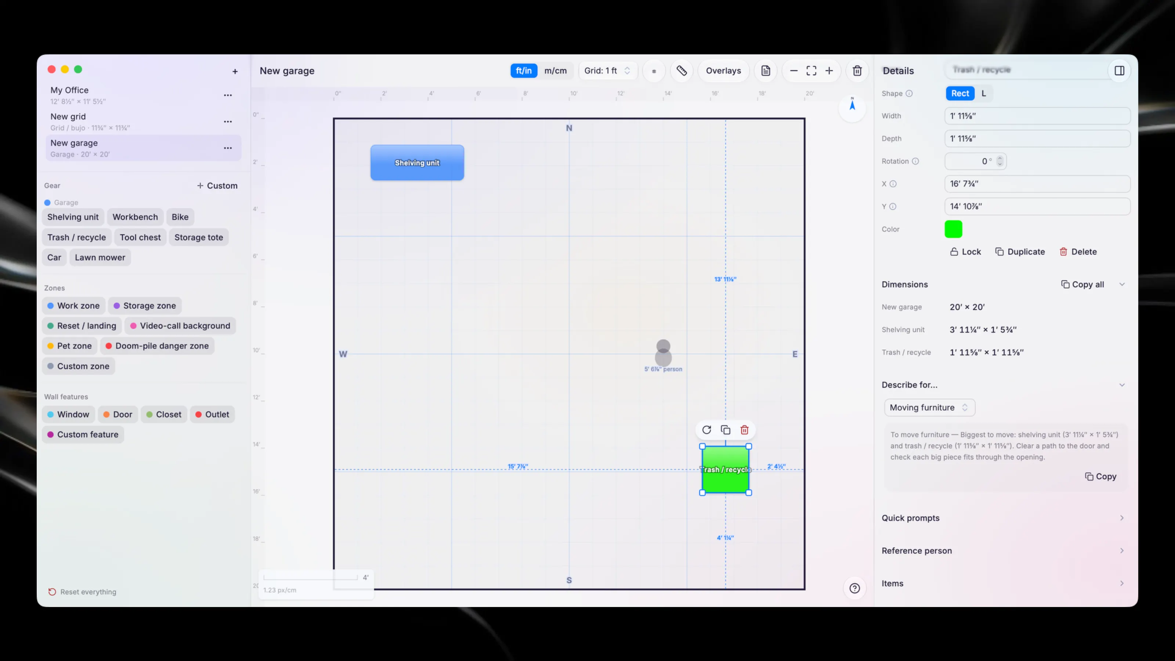Show info for Shape
Screen dimensions: 1175x661
(909, 94)
